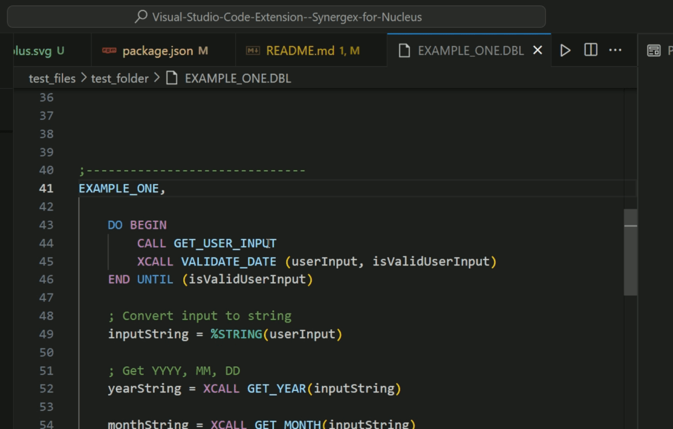The height and width of the screenshot is (429, 673).
Task: Click the file icon on EXAMPLE_ONE.DBL tab
Action: pyautogui.click(x=405, y=50)
